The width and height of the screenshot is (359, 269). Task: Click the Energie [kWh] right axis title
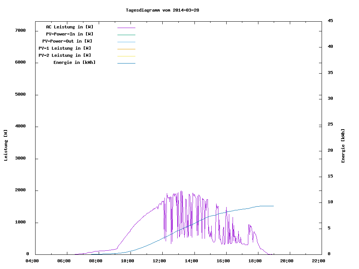(x=343, y=146)
